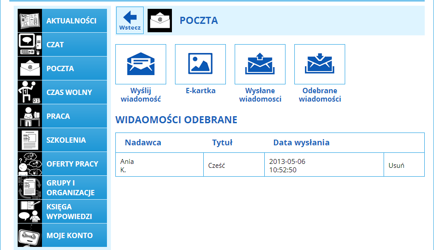This screenshot has width=434, height=250.
Task: Open the Odebrane wiadomości inbox icon
Action: pos(320,64)
